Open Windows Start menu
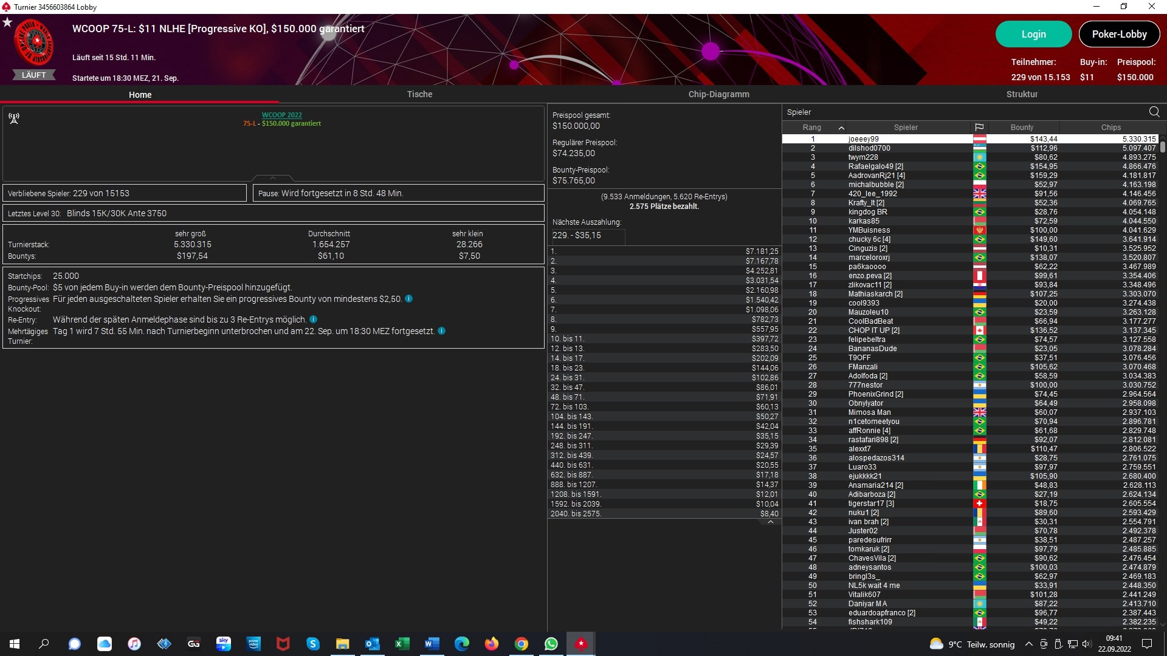This screenshot has height=656, width=1167. pyautogui.click(x=15, y=644)
